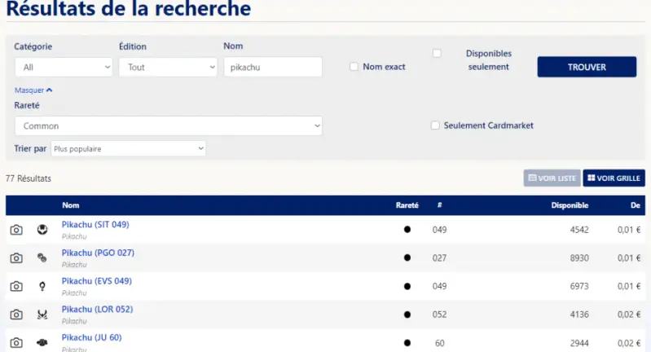Click expansion symbol icon in LOR 052 row
651x352 pixels.
pos(42,315)
